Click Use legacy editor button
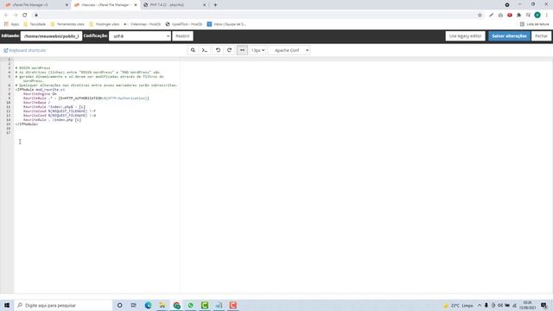 [x=465, y=36]
